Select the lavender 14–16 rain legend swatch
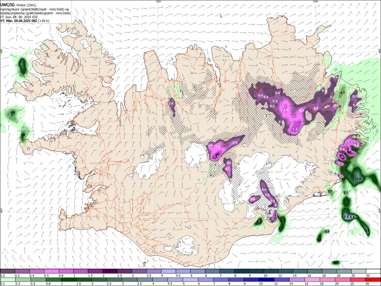This screenshot has height=286, width=381. 297,280
